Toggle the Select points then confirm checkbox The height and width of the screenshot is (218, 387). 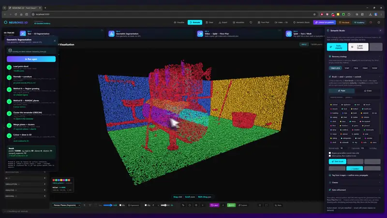(330, 156)
